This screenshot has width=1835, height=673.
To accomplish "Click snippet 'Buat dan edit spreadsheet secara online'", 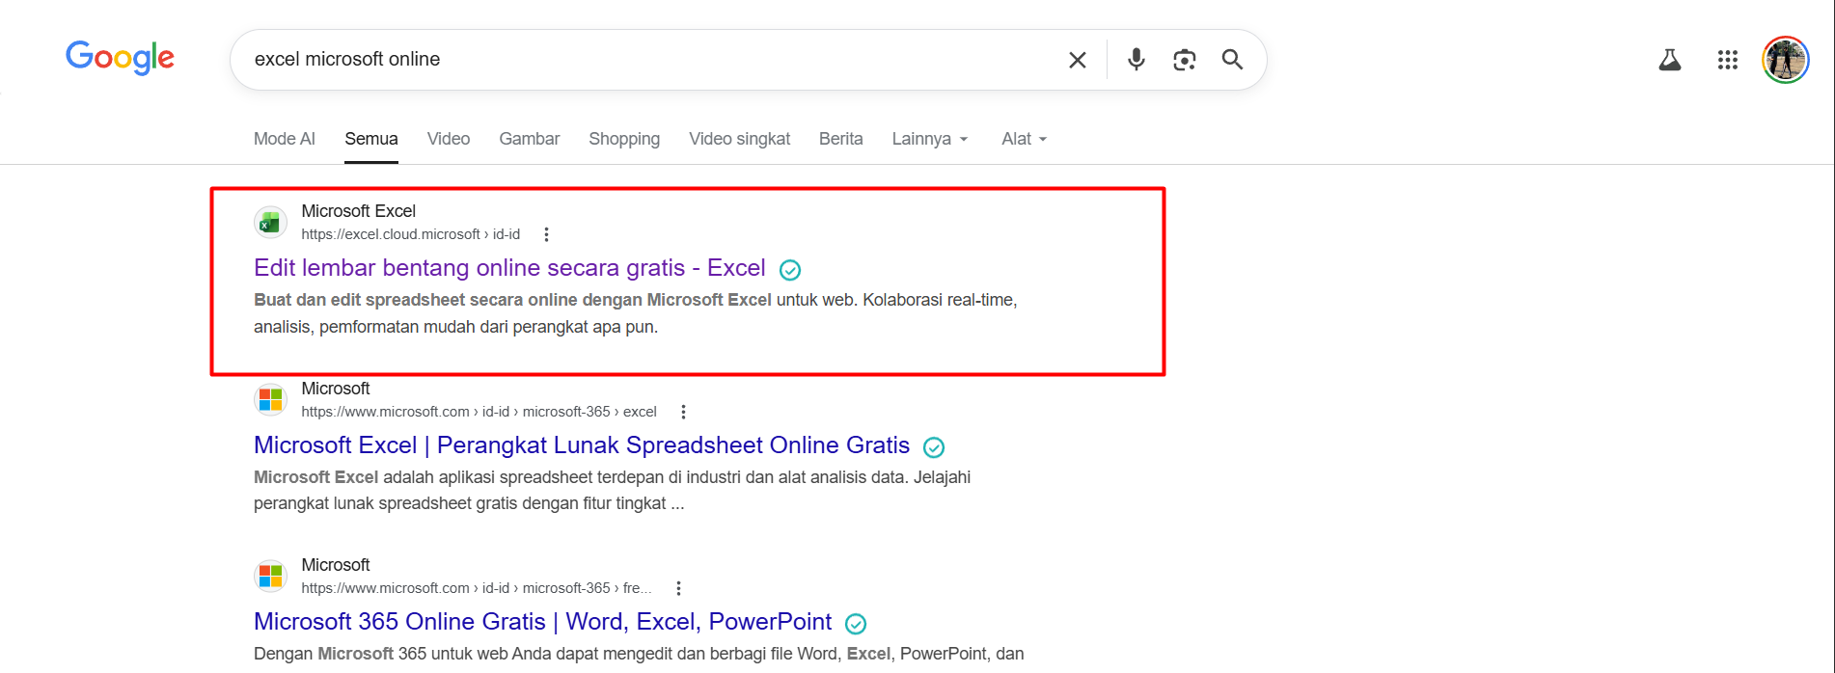I will [x=636, y=313].
